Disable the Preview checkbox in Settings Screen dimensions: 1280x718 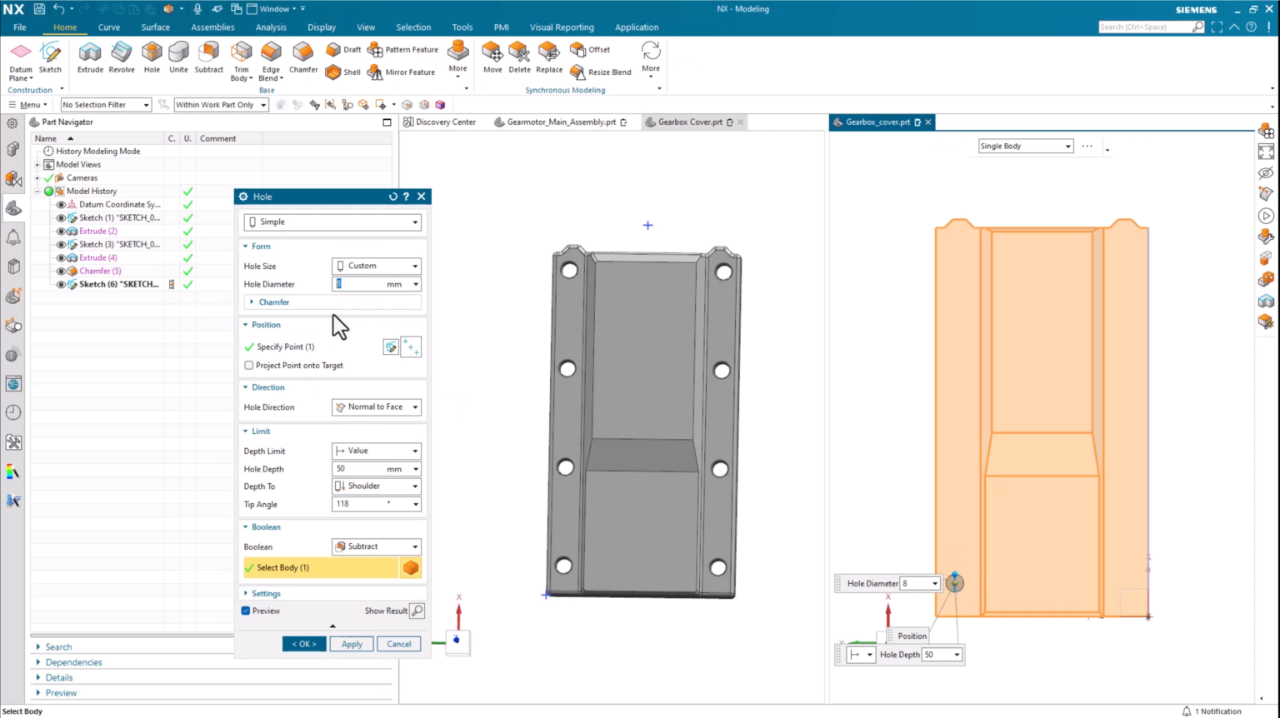pos(246,611)
